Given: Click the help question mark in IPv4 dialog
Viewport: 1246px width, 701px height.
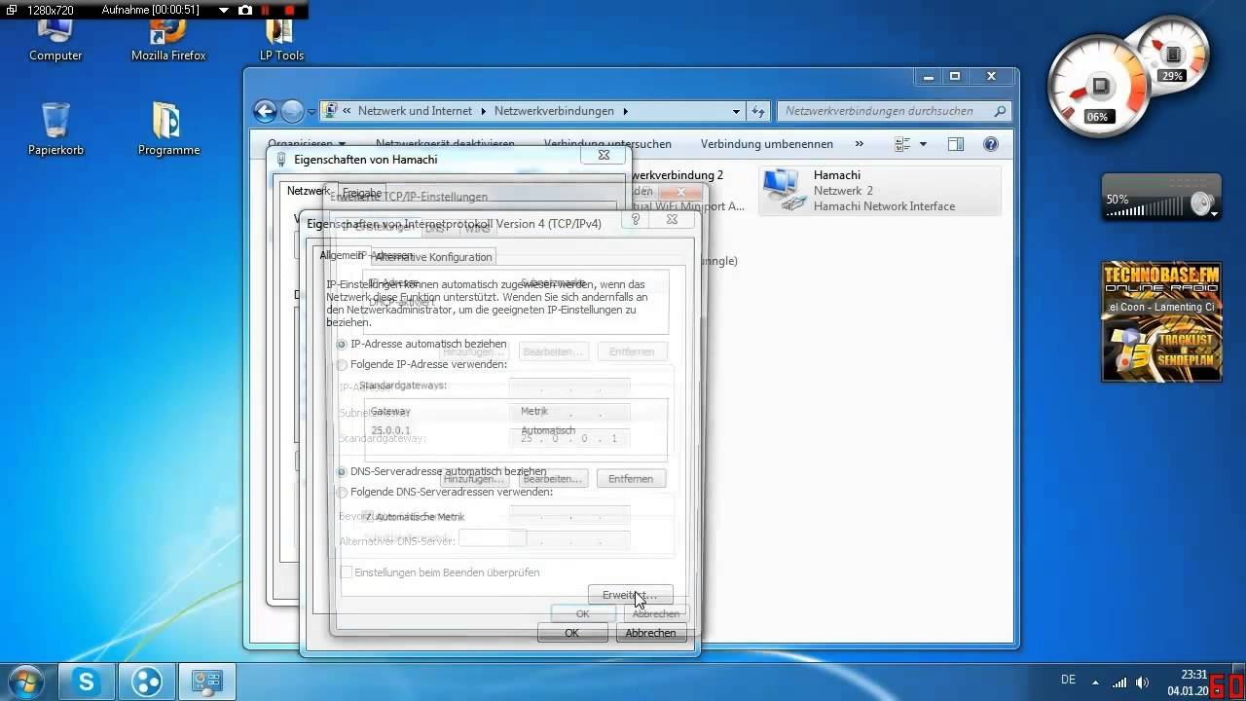Looking at the screenshot, I should 636,220.
